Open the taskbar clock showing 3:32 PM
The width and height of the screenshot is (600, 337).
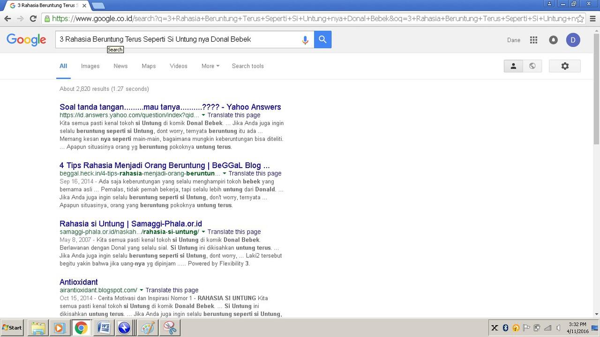(x=577, y=328)
